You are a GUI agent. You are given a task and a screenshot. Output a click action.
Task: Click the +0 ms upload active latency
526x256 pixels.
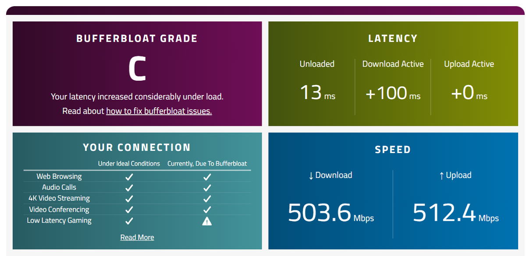tap(469, 93)
